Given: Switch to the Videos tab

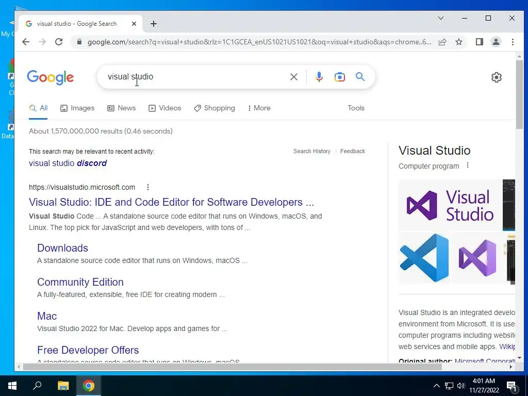Looking at the screenshot, I should [x=164, y=108].
